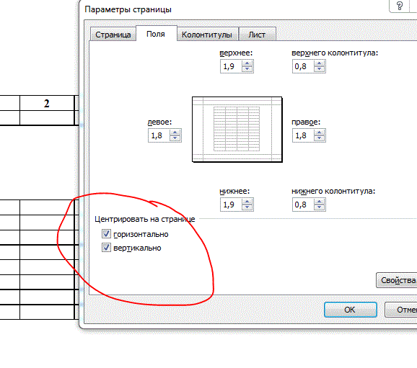Screen dimensions: 417x368
Task: Click the левое margin input field
Action: 159,135
